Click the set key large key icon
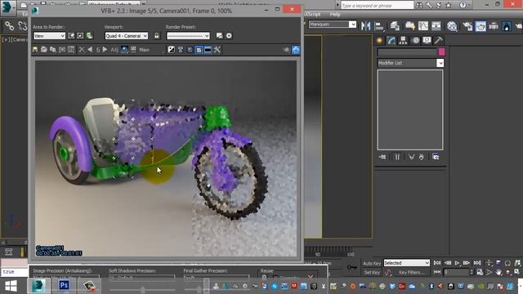The height and width of the screenshot is (294, 523). click(352, 267)
